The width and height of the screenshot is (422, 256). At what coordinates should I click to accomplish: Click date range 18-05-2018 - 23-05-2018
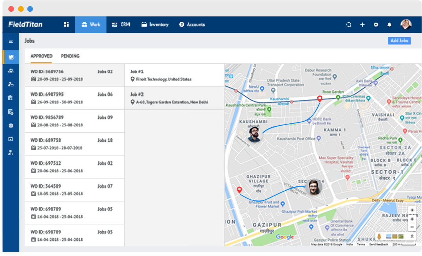coord(60,194)
